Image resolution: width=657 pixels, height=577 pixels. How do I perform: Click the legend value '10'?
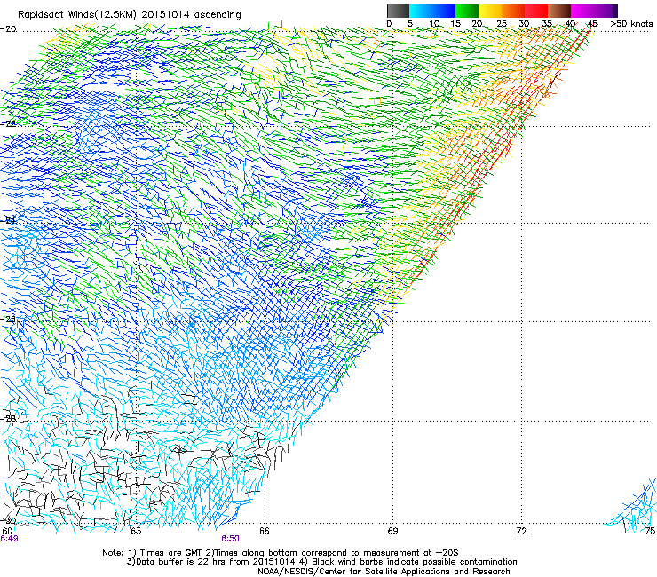pyautogui.click(x=434, y=23)
